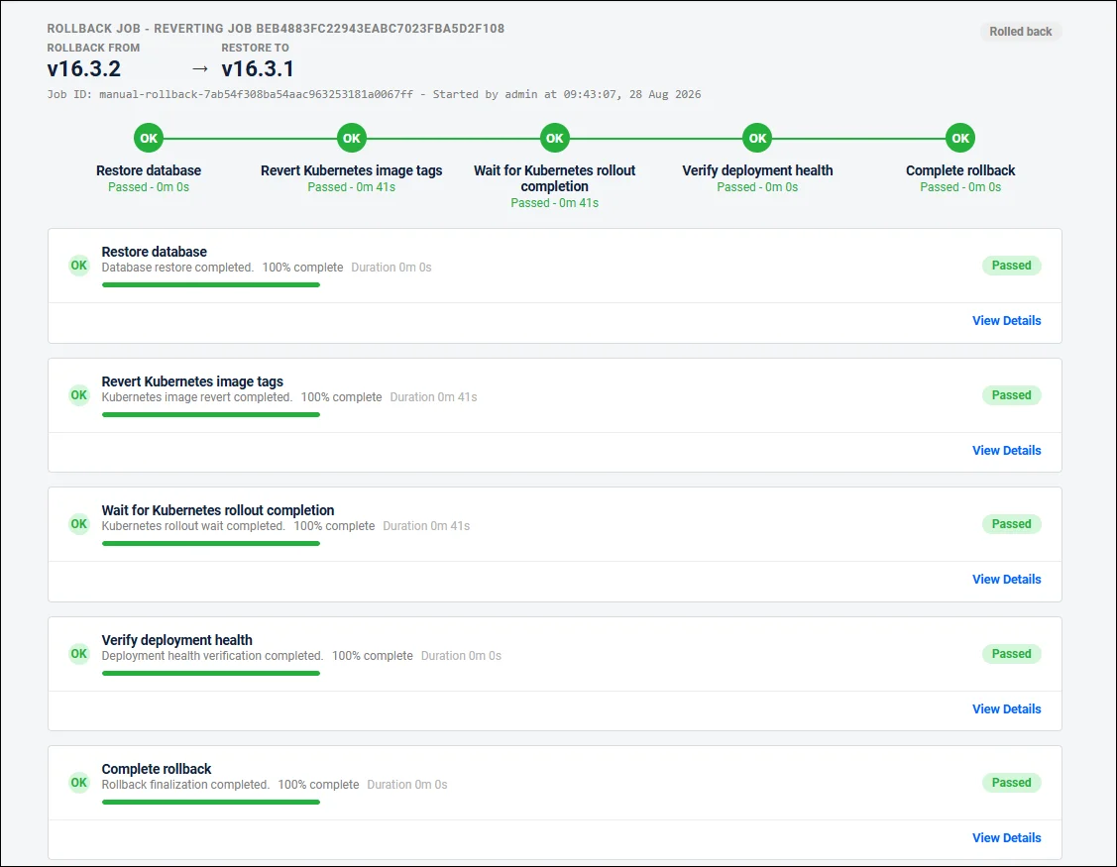Click the small OK badge in Restore database card
Viewport: 1117px width, 867px height.
coord(79,266)
